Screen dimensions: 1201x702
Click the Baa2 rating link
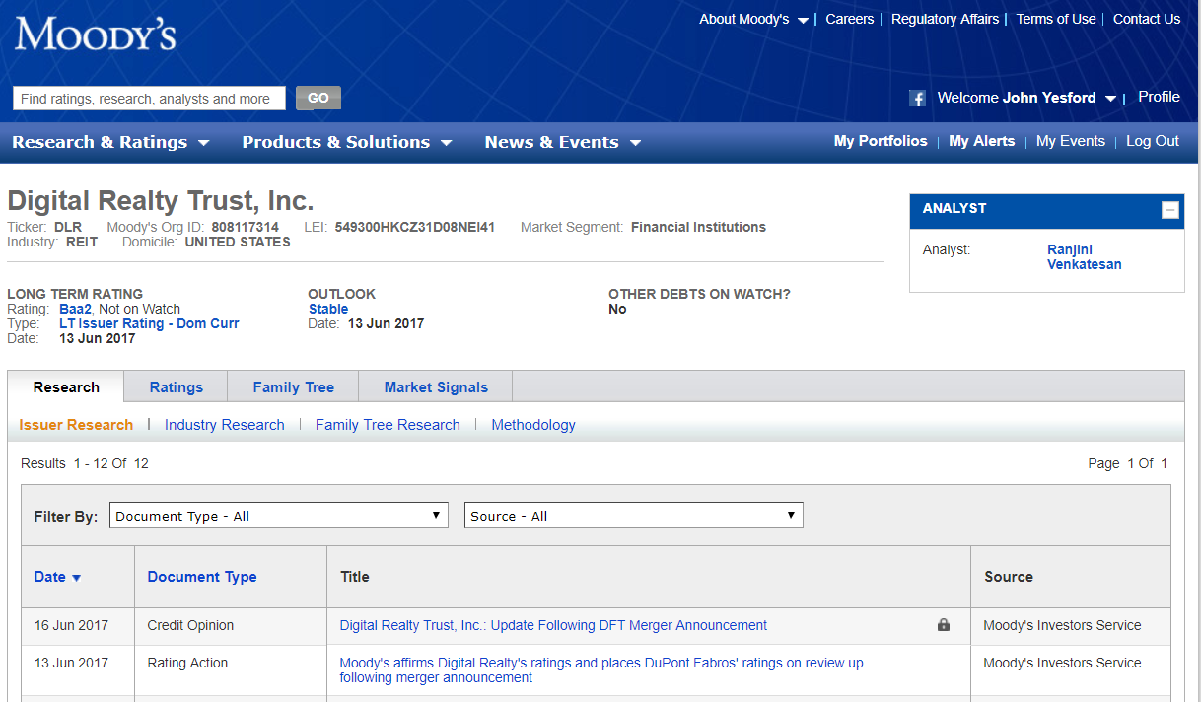pos(75,309)
